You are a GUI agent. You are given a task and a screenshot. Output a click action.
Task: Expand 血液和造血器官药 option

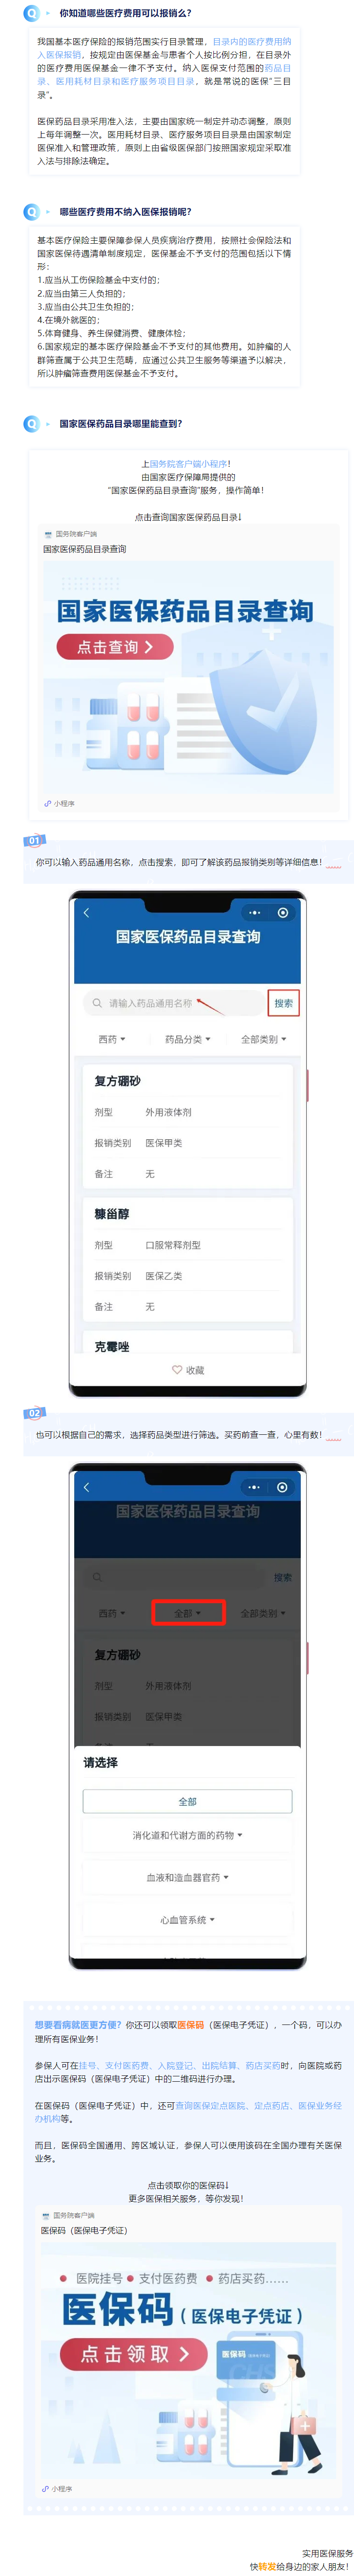click(x=187, y=1876)
